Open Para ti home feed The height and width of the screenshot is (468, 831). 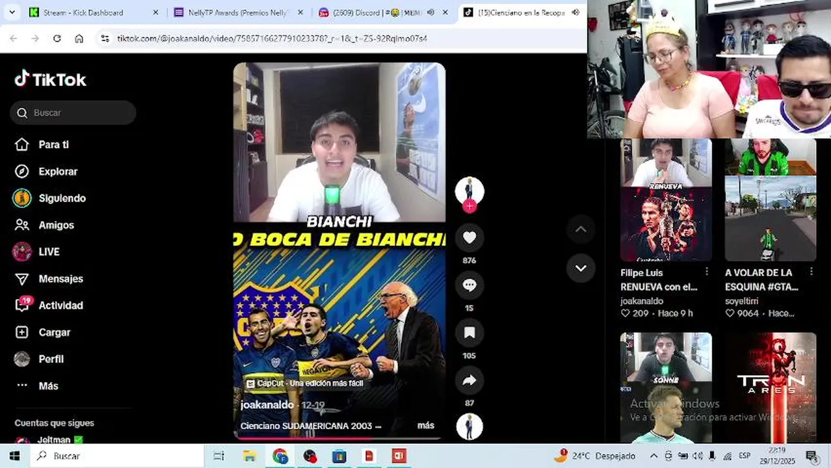click(x=42, y=144)
